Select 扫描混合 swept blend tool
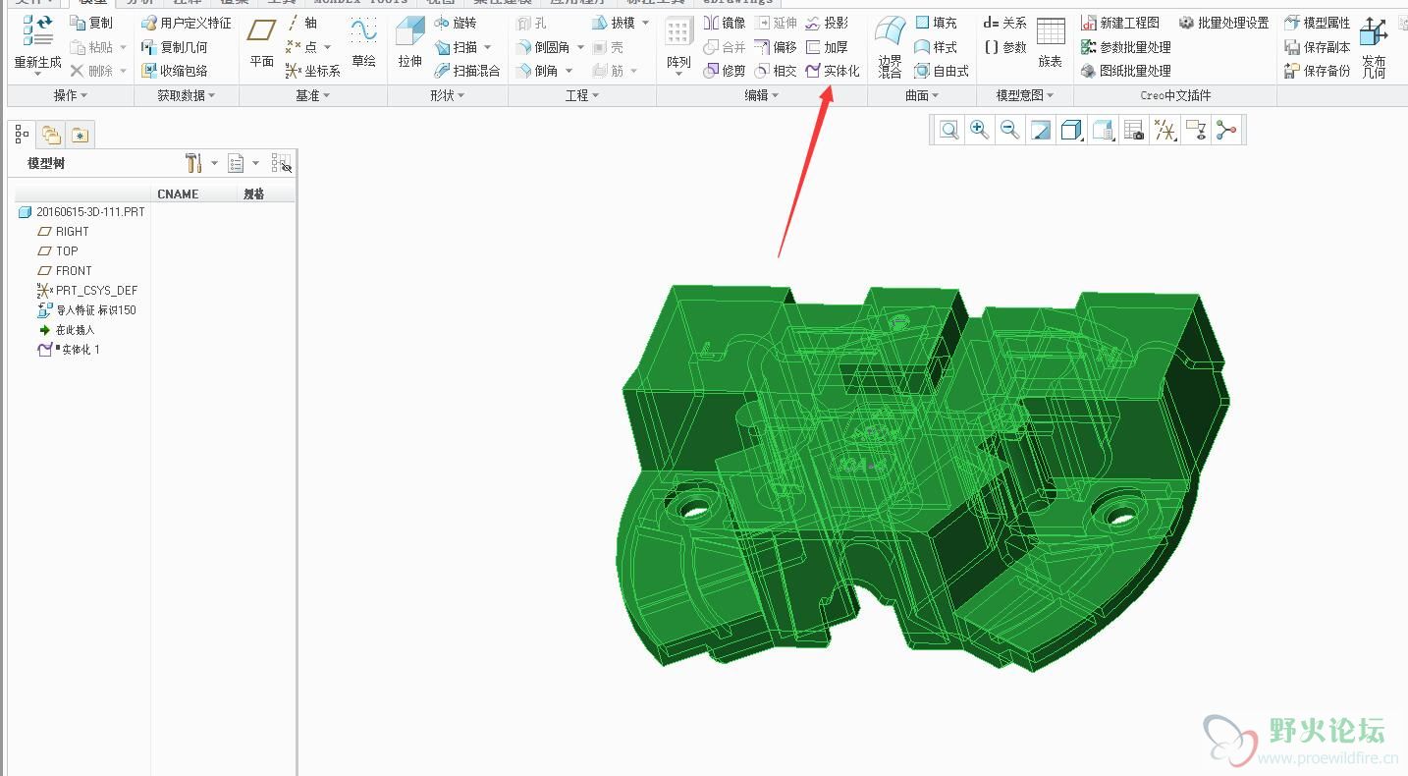Image resolution: width=1408 pixels, height=776 pixels. 467,71
